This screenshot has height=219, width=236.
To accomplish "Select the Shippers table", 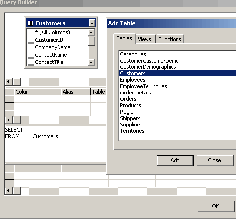I will pyautogui.click(x=130, y=118).
